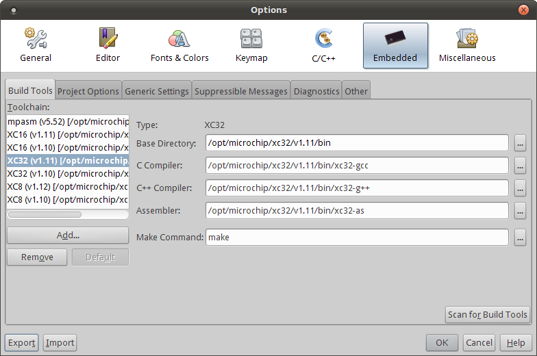Screen dimensions: 537x356
Task: Open the Editor options category
Action: 108,45
